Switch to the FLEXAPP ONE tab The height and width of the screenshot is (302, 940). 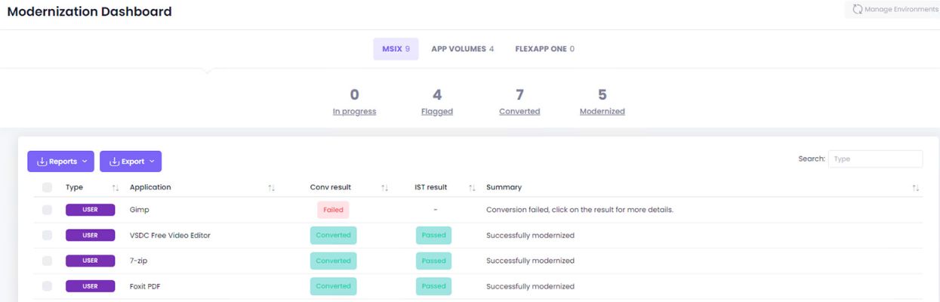(544, 49)
